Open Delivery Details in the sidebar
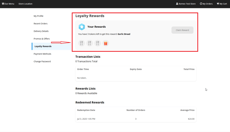The image size is (230, 132). tap(41, 31)
